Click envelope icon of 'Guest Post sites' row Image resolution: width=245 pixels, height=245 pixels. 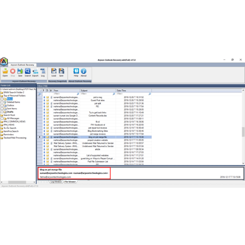[48, 100]
